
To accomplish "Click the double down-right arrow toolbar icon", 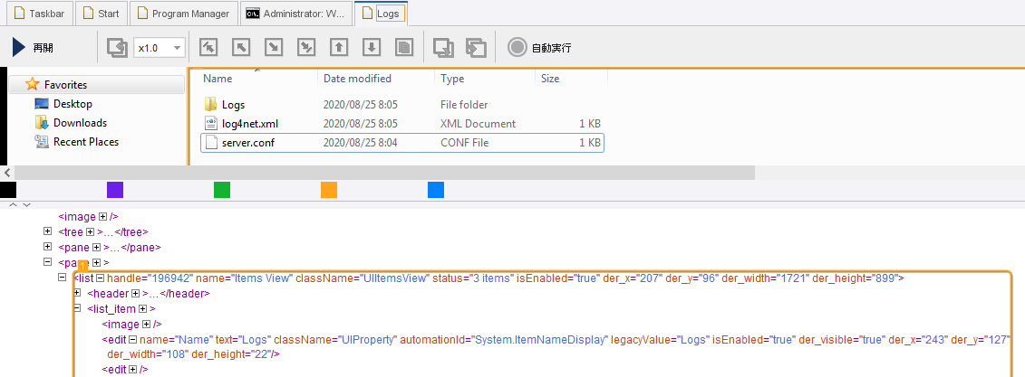I will point(306,48).
